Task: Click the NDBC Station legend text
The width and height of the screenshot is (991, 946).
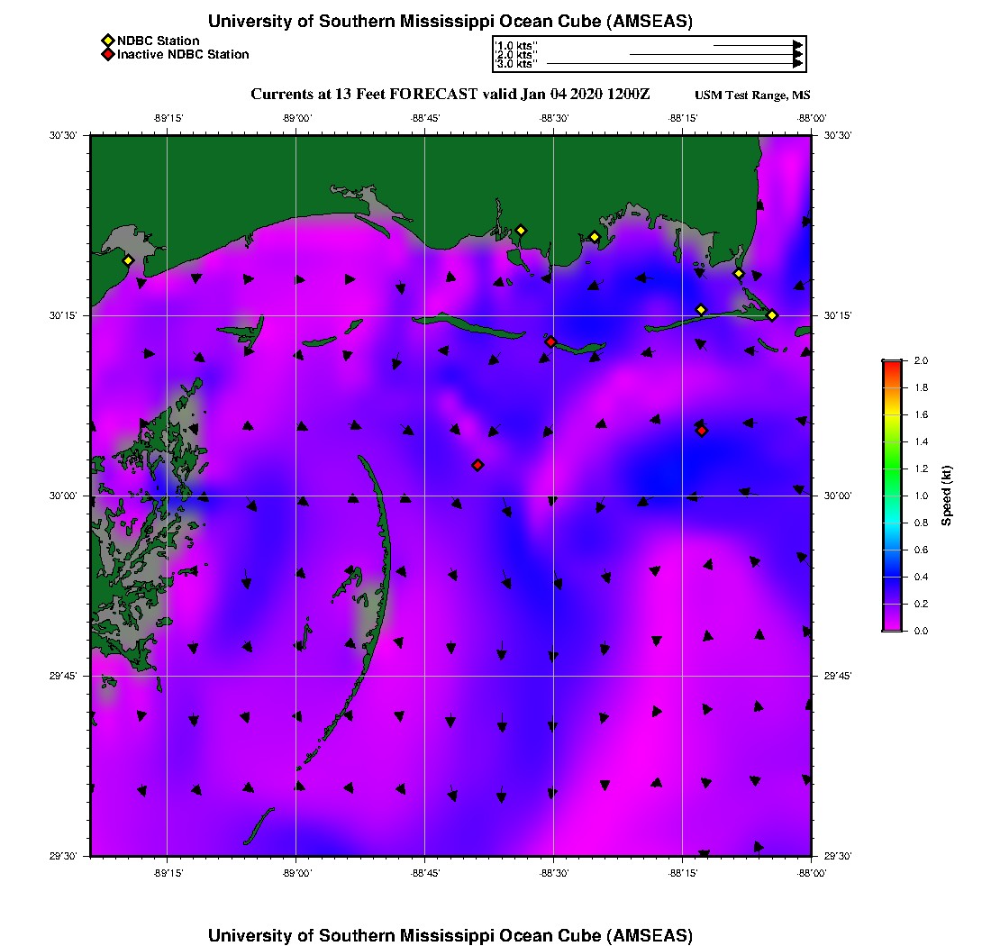Action: pos(159,41)
